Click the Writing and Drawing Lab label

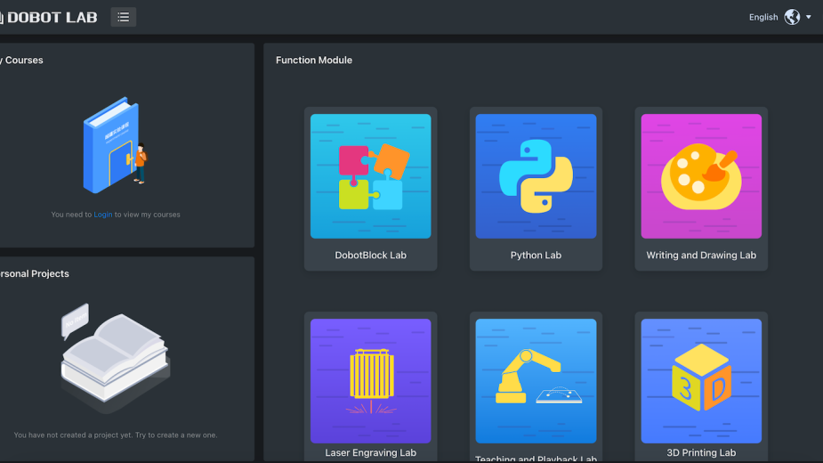click(701, 255)
